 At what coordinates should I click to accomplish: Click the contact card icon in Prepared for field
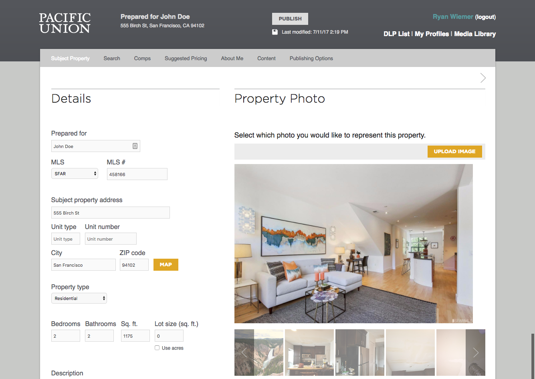(x=135, y=146)
